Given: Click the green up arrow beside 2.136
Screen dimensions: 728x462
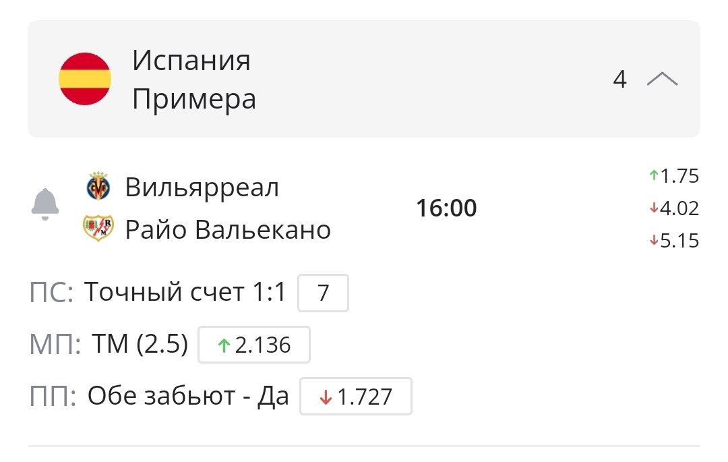Looking at the screenshot, I should [x=224, y=345].
